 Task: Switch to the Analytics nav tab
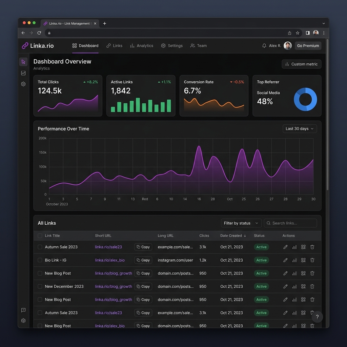point(142,46)
